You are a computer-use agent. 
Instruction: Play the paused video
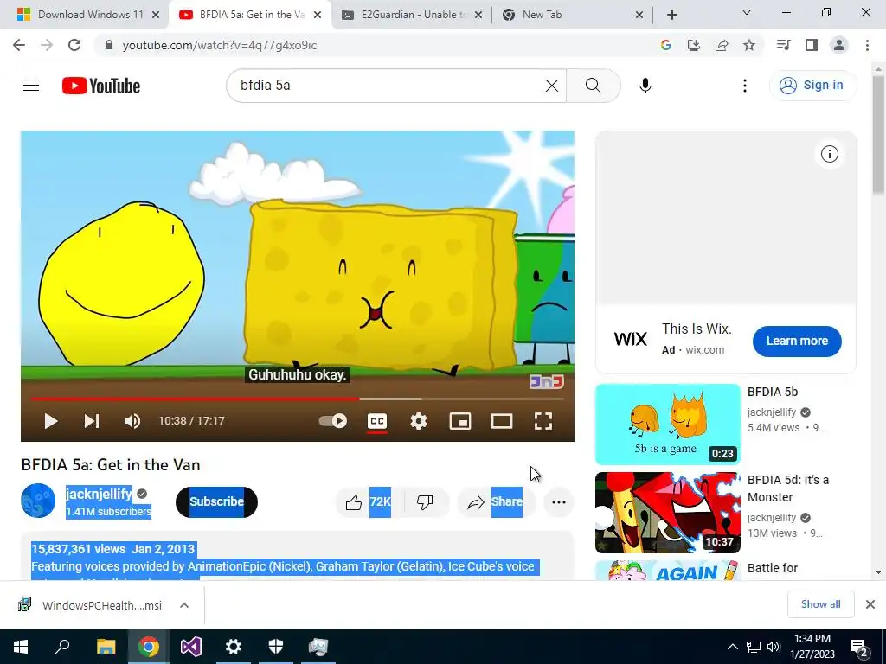(51, 421)
